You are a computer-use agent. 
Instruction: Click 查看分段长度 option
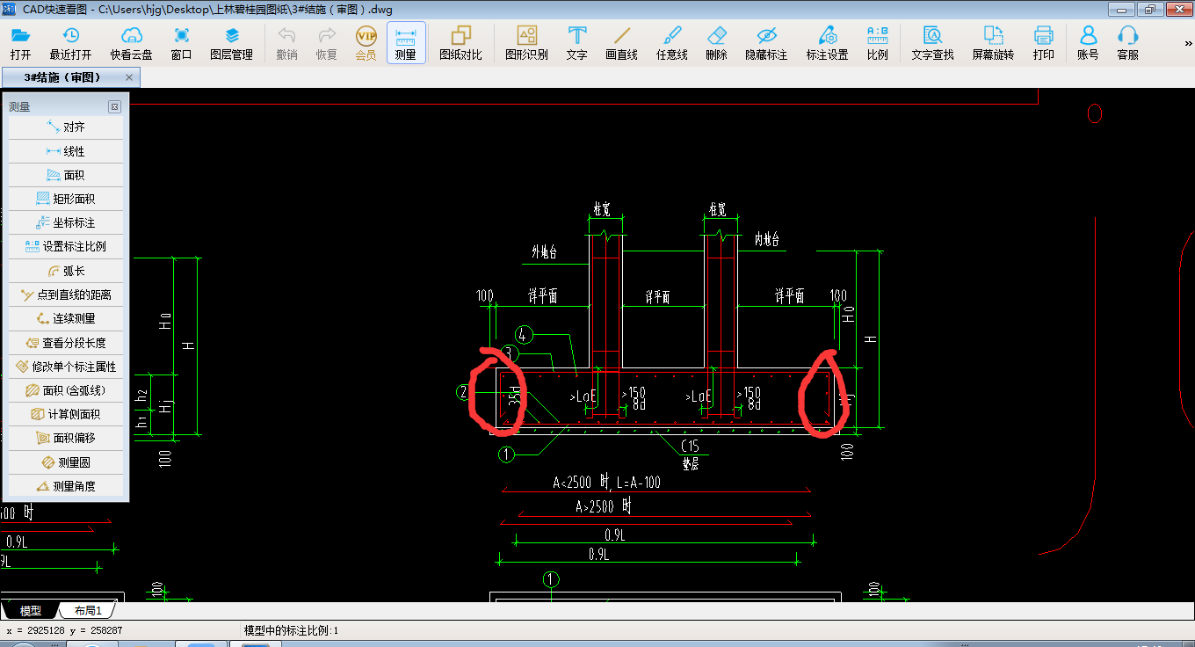pos(66,342)
